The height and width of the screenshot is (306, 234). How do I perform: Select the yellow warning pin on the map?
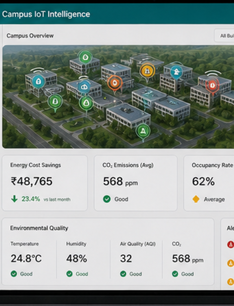(x=147, y=71)
